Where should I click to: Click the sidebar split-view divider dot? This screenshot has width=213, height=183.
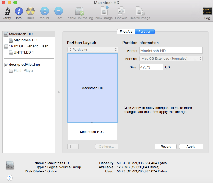coord(59,92)
